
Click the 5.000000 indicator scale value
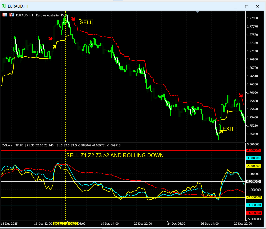[253, 145]
